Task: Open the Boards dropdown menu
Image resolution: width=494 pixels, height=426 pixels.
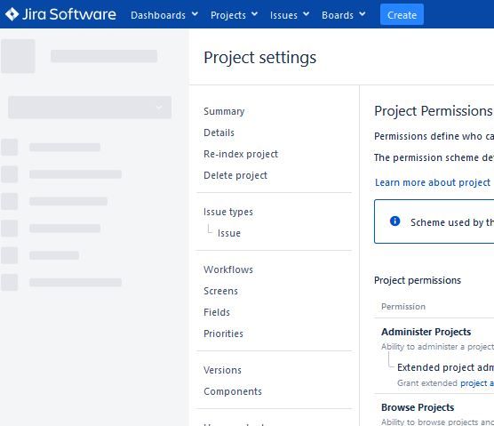Action: (x=344, y=15)
